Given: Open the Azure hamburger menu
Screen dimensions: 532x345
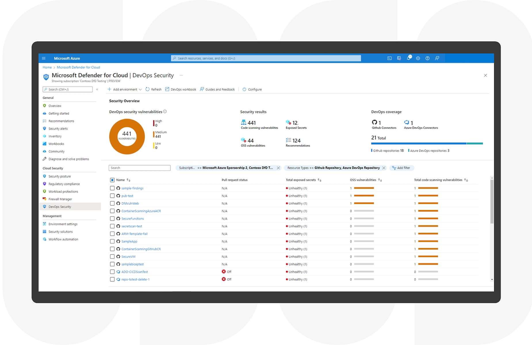Looking at the screenshot, I should point(44,58).
